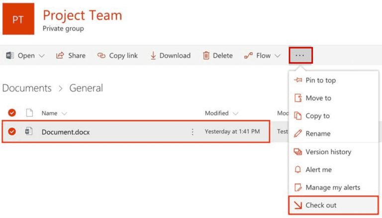
Task: Toggle the three-dot more actions menu
Action: [300, 56]
